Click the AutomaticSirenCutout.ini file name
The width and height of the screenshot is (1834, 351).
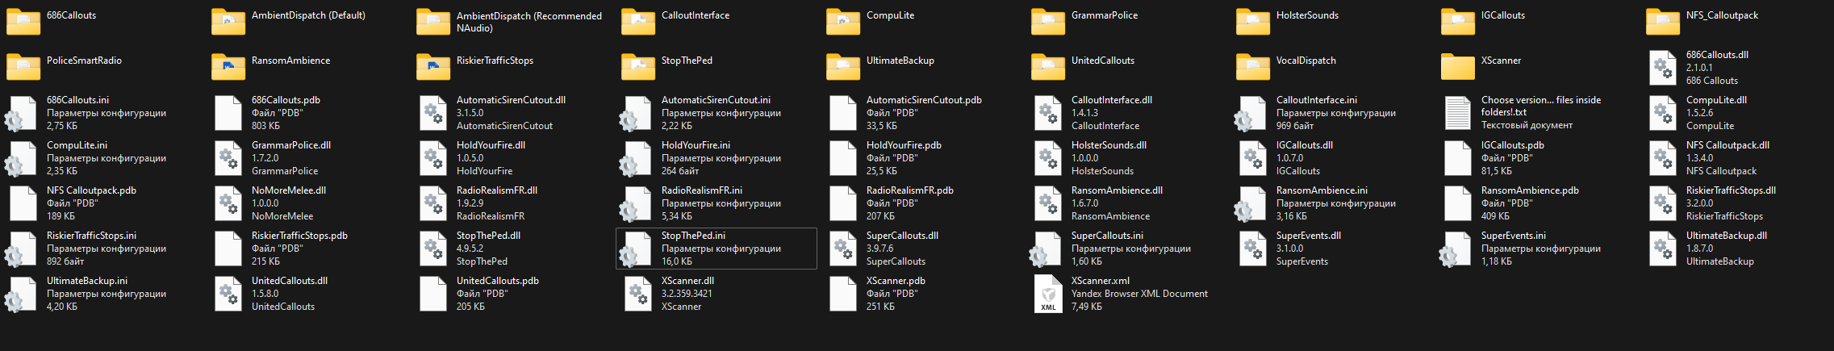pyautogui.click(x=716, y=100)
